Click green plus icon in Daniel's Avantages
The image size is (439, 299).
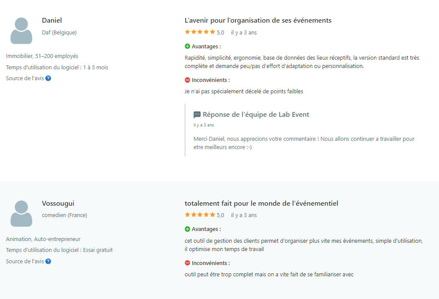click(x=187, y=47)
